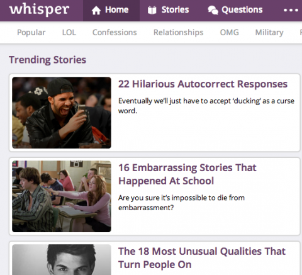This screenshot has width=302, height=275.
Task: Switch to the Questions tab
Action: [235, 11]
